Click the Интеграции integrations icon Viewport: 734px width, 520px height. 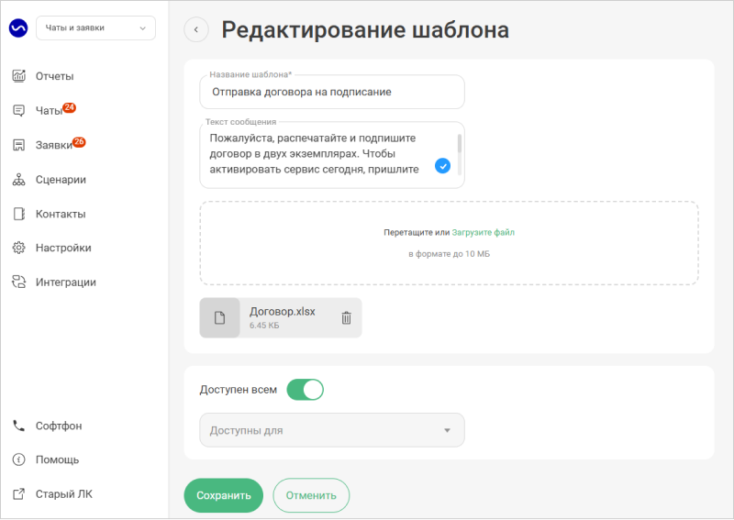point(18,282)
